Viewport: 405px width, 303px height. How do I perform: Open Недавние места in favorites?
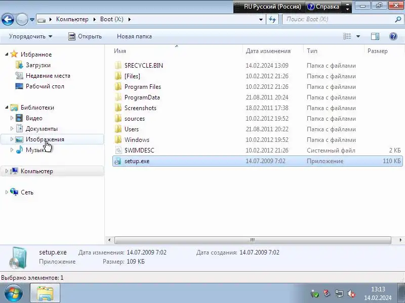tap(48, 75)
